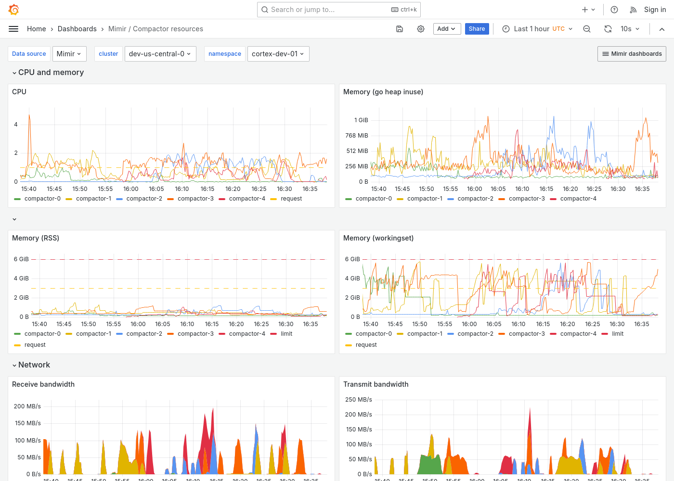Open the cluster dropdown showing dev-us-central-0
Screen dimensions: 674x481
tap(160, 53)
